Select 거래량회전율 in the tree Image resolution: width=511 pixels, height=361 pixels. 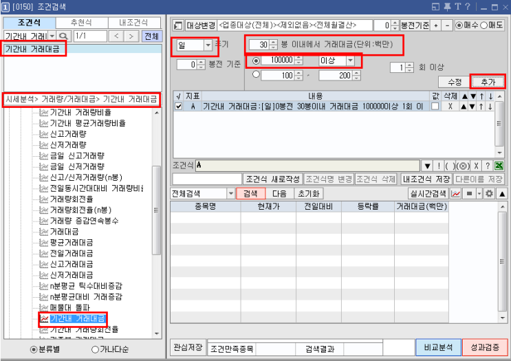[x=72, y=199]
